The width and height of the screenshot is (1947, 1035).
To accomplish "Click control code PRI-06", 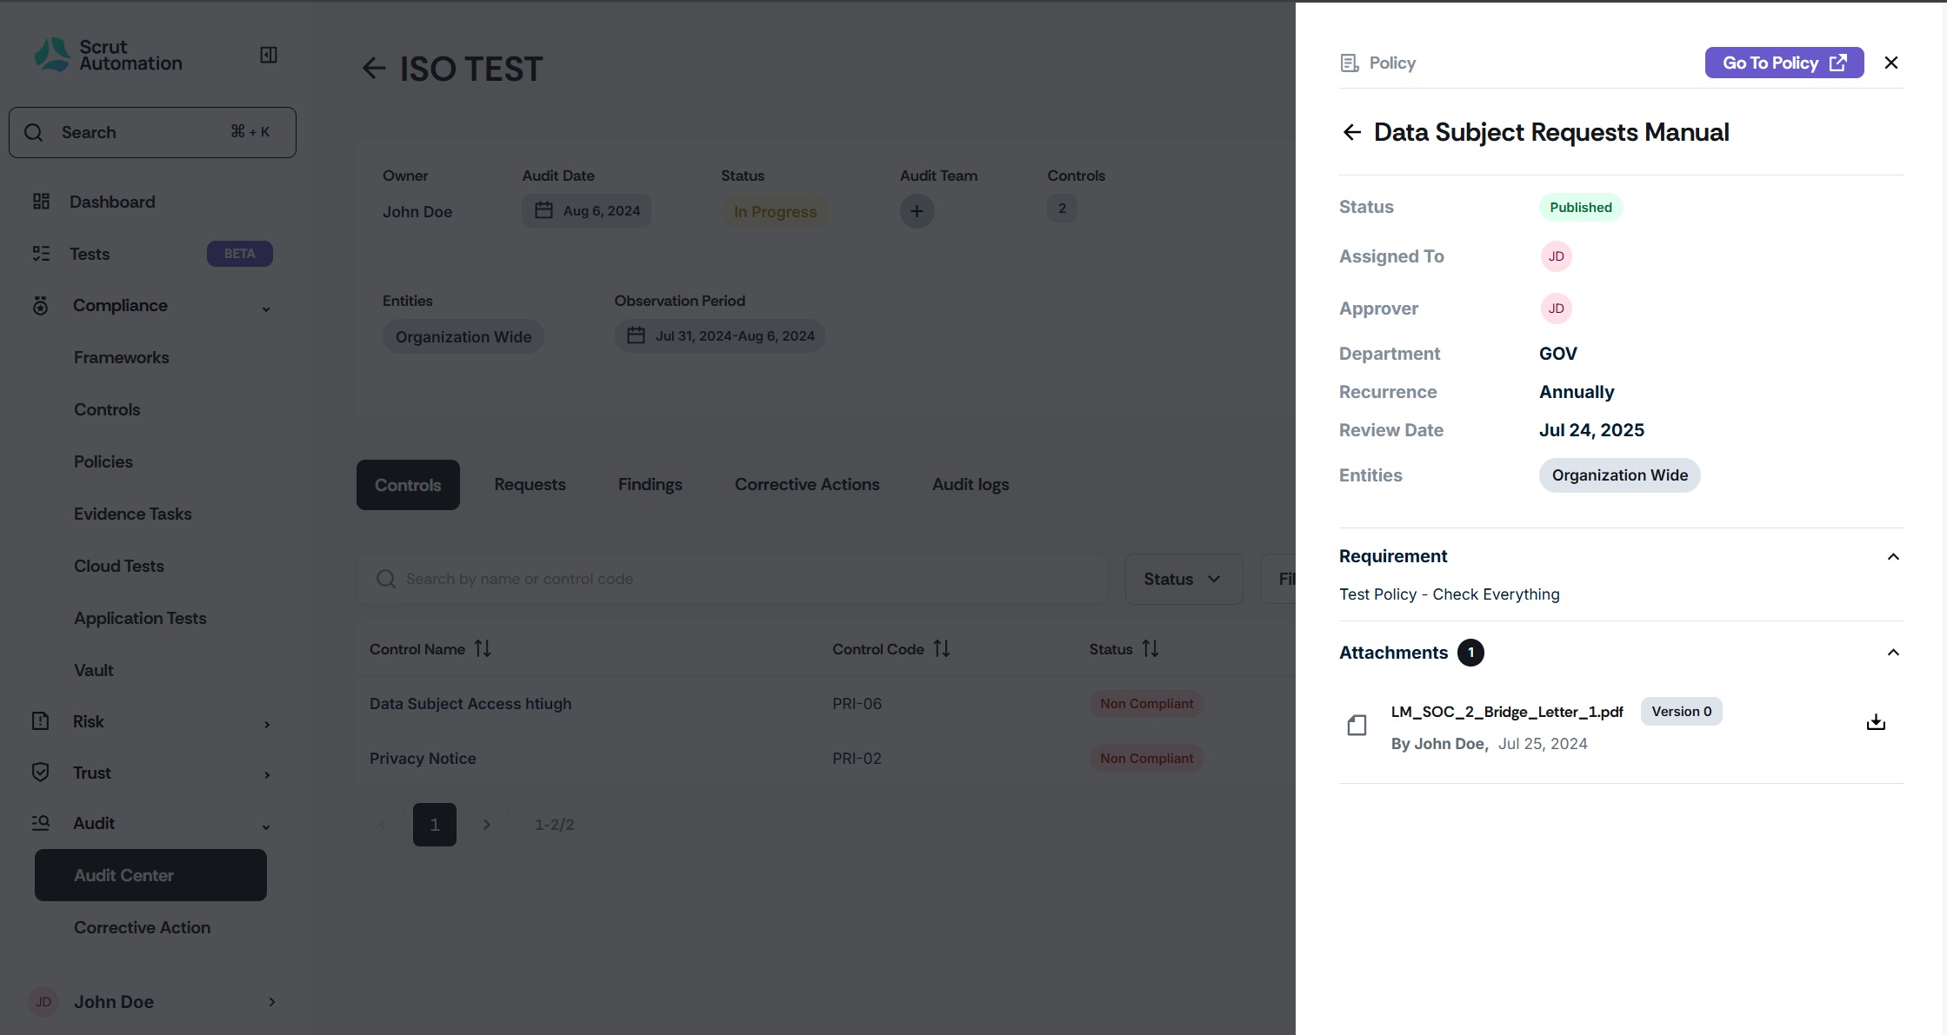I will tap(857, 704).
